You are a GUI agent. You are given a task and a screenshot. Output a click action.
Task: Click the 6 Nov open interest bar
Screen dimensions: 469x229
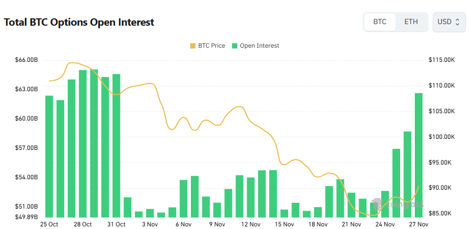183,198
